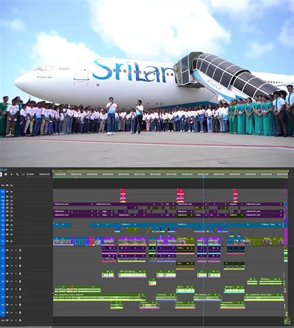Hide track V1 with its eye icon

point(11,241)
